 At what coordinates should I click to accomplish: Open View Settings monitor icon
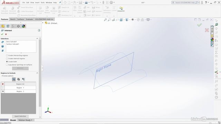coord(148,20)
